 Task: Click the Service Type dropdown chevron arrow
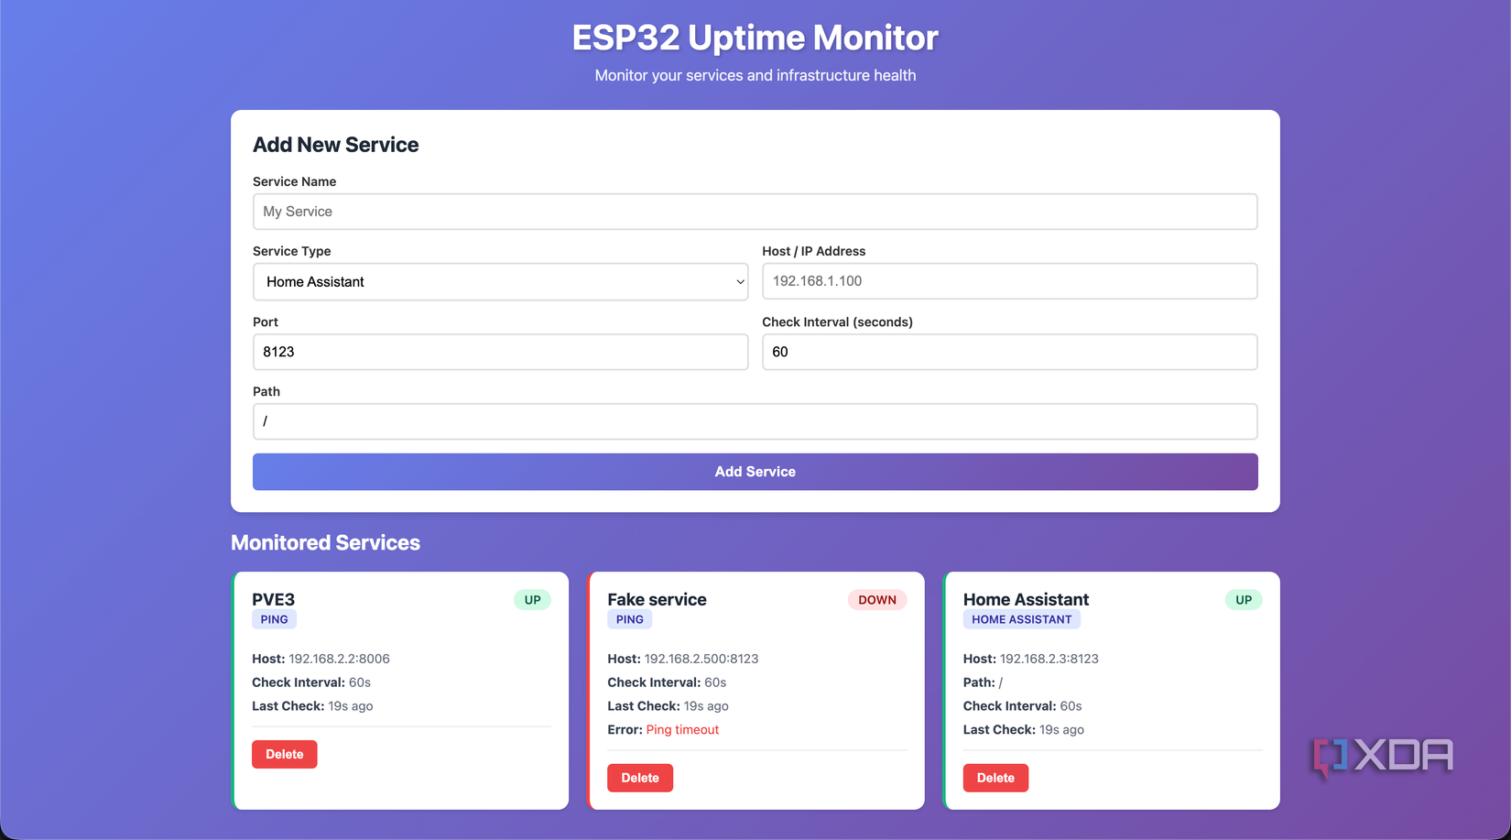coord(738,281)
